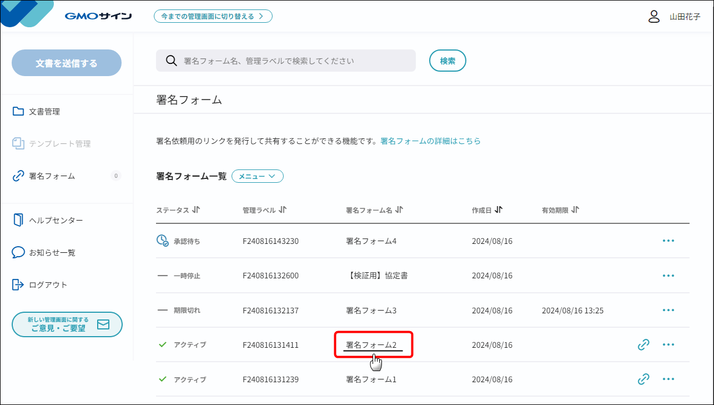This screenshot has width=714, height=405.
Task: Open the 署名フォームの詳細はこちら link
Action: click(x=430, y=141)
